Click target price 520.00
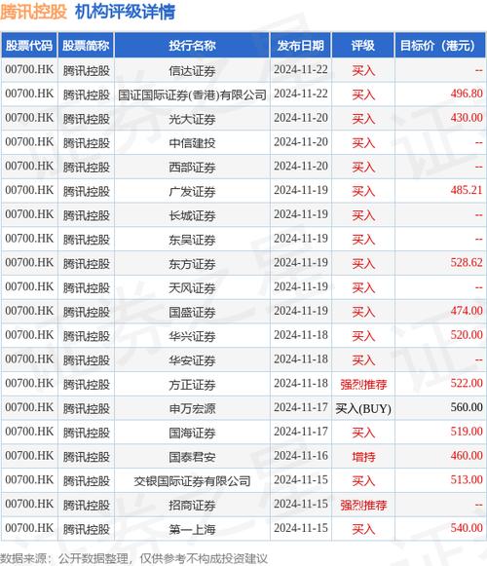Screen dimensions: 487x566 click(467, 335)
